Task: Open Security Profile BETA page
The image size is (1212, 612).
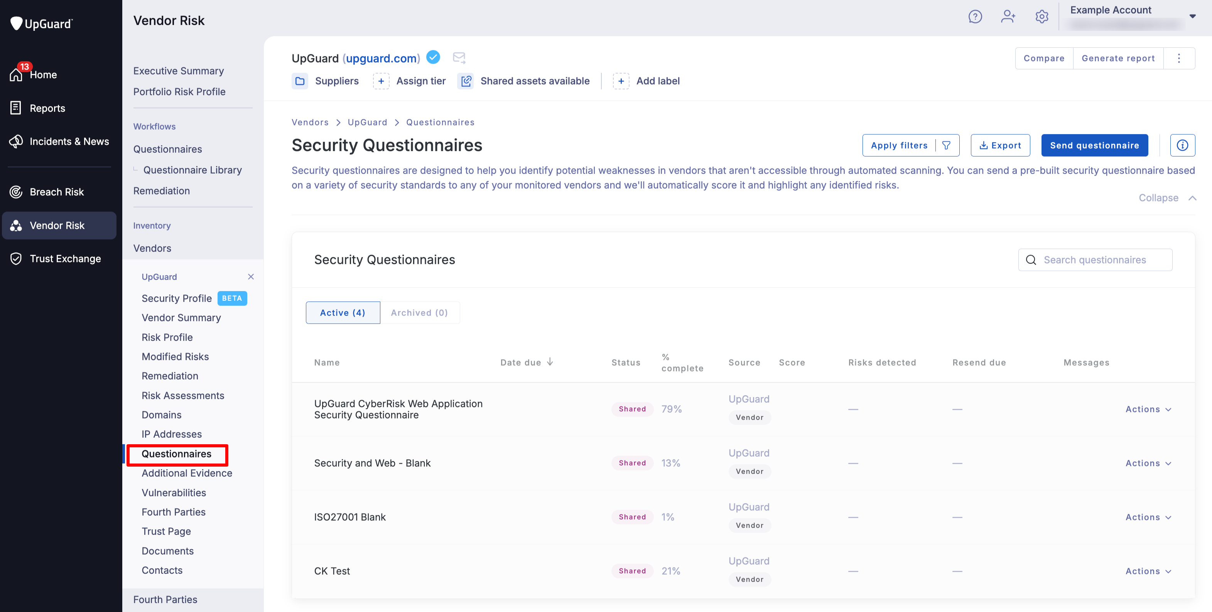Action: [194, 298]
